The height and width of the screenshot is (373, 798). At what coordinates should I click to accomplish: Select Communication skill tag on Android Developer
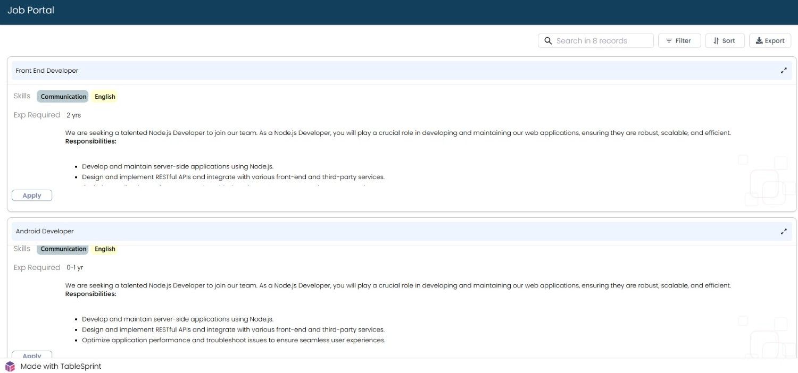[x=63, y=249]
